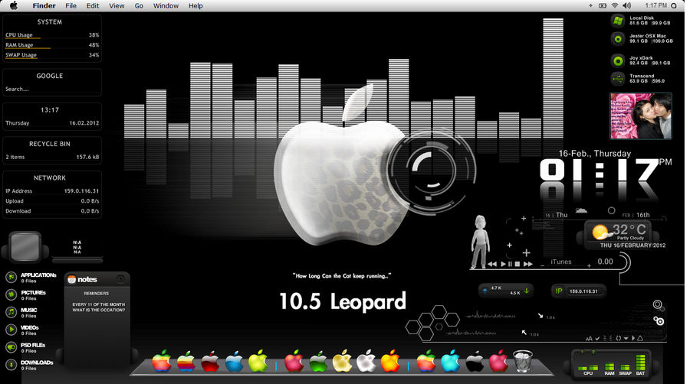Click the sun weather icon
Viewport: 690px width, 384px height.
tap(600, 232)
